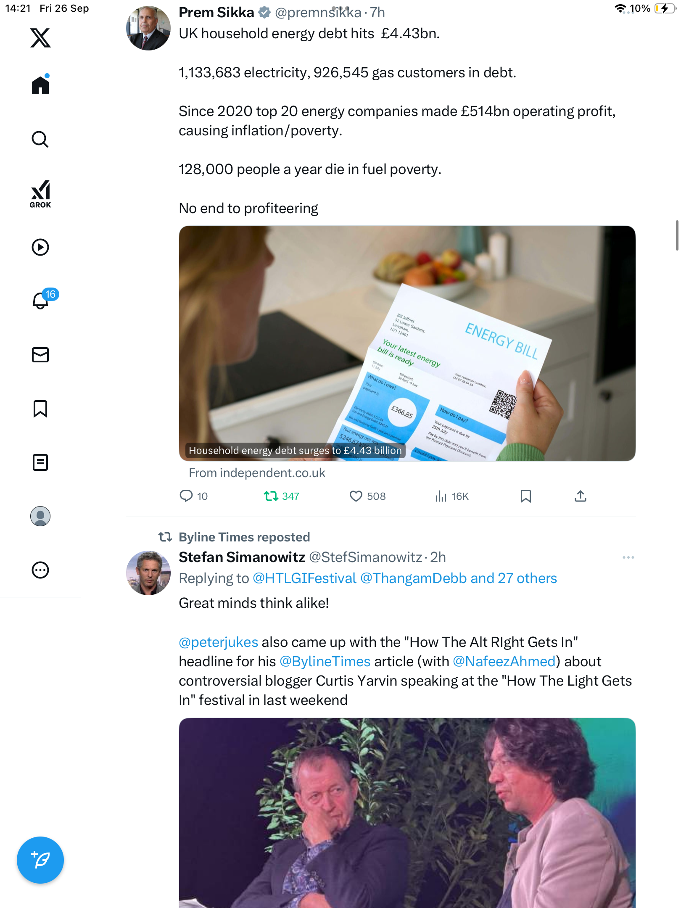Expand 'and 27 others' reply recipients
Viewport: 681px width, 908px height.
[x=514, y=578]
